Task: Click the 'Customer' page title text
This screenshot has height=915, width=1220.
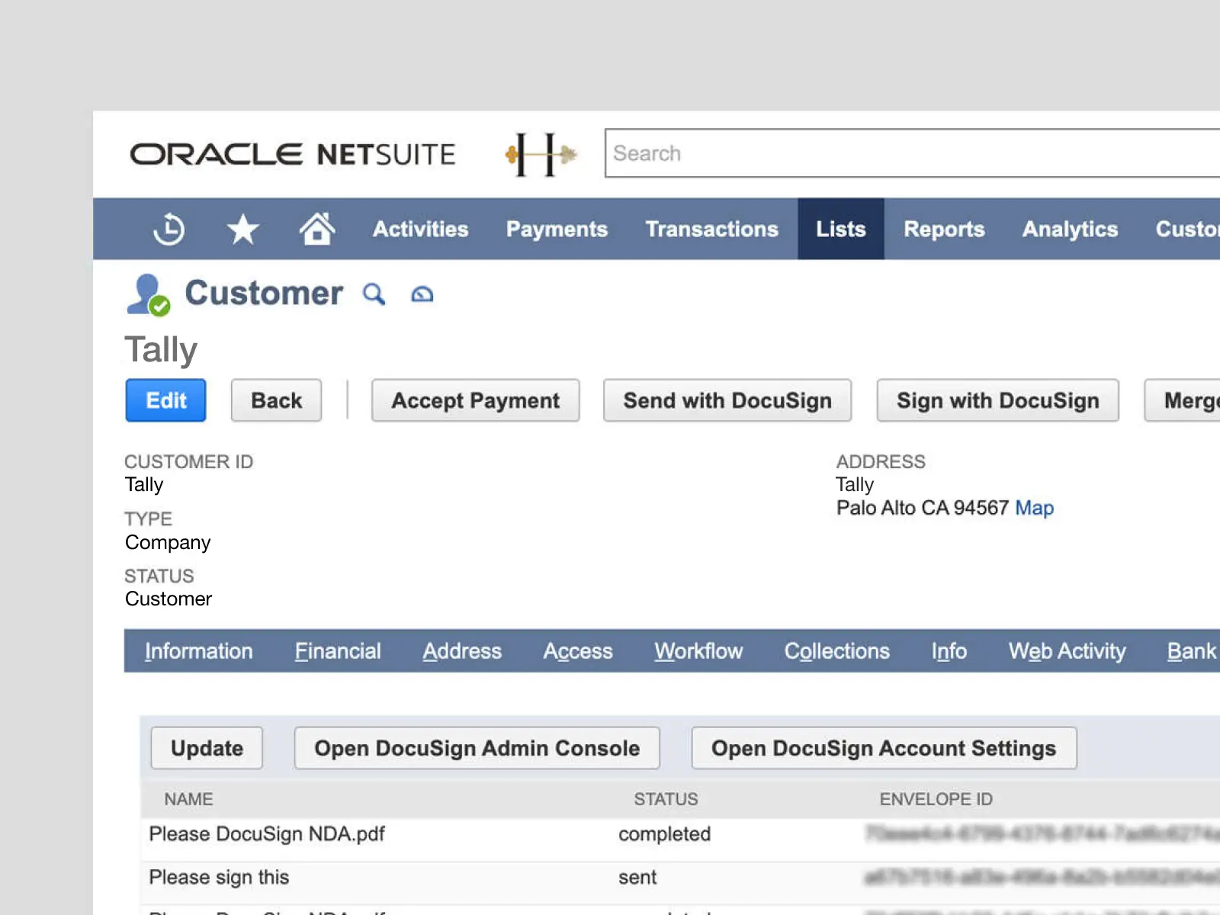Action: 264,293
